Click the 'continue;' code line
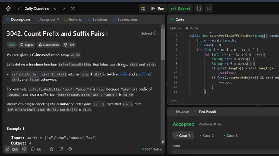The image size is (279, 156). tap(227, 73)
